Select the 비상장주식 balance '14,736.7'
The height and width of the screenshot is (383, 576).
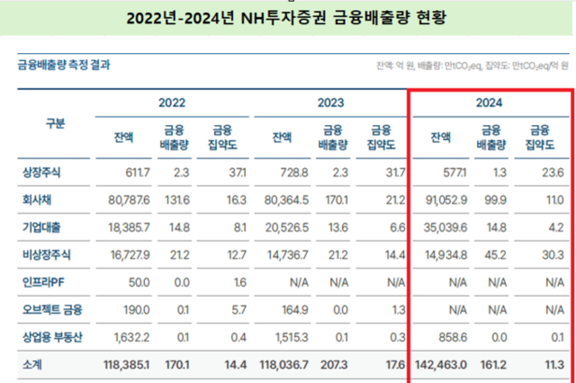tap(288, 255)
